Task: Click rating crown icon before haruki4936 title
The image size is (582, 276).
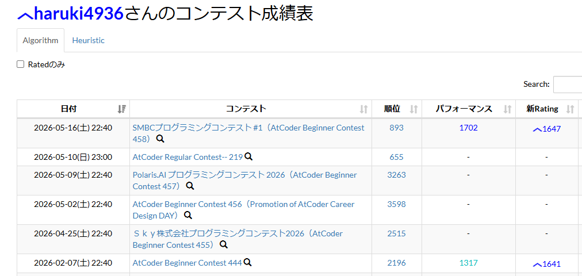Action: point(25,15)
